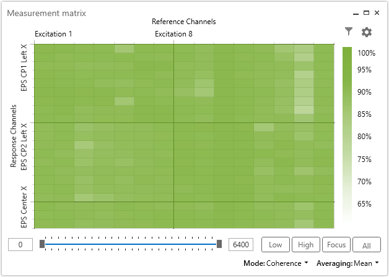Close the Measurement matrix window
389x277 pixels.
click(377, 13)
